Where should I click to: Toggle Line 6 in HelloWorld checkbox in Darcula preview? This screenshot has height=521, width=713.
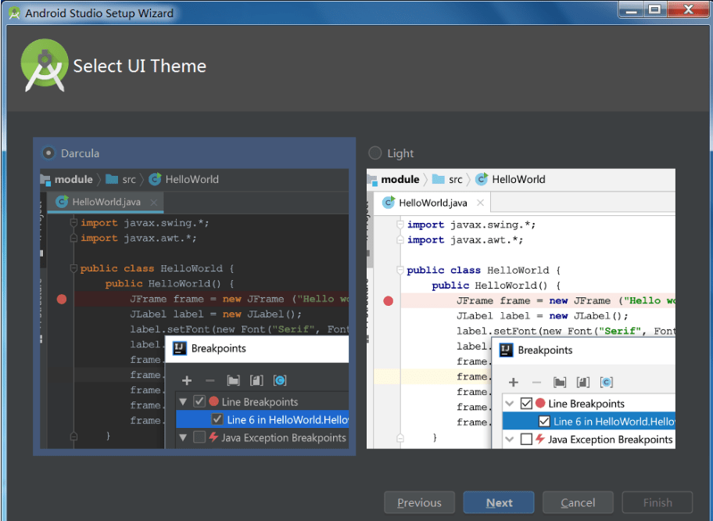(217, 419)
